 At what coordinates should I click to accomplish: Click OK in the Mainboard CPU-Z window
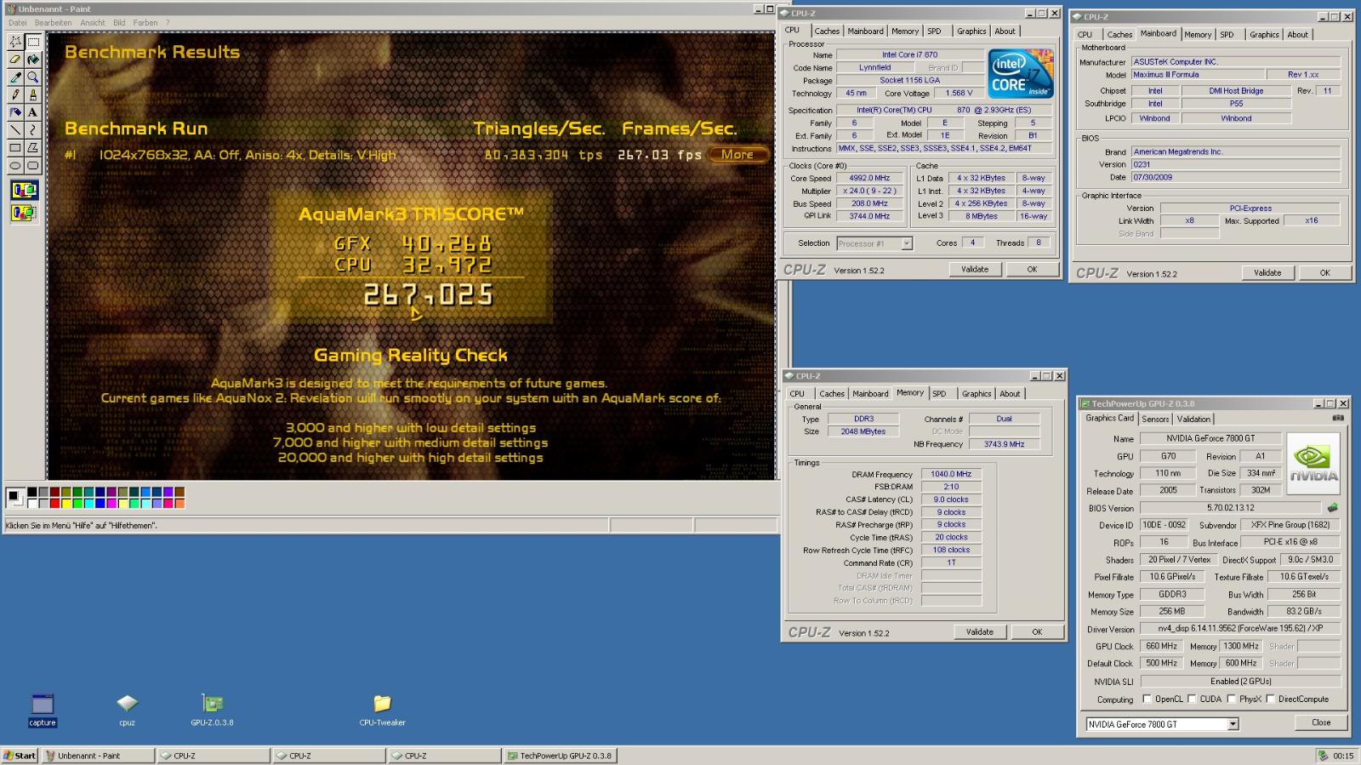1324,272
